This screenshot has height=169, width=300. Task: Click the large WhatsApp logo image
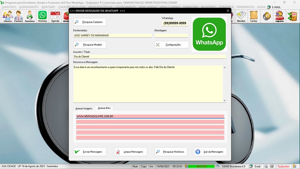point(209,34)
